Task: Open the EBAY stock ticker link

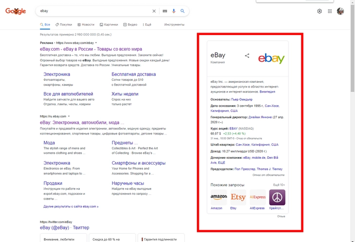Action: click(x=233, y=129)
